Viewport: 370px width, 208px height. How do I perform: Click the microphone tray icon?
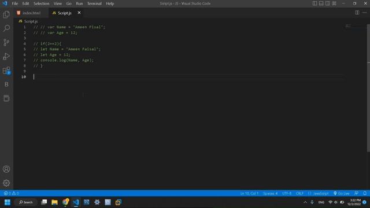tap(312, 202)
